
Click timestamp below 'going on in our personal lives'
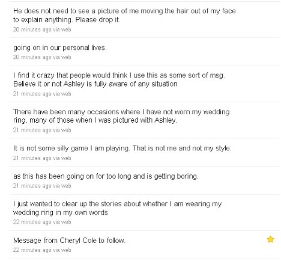[x=32, y=57]
